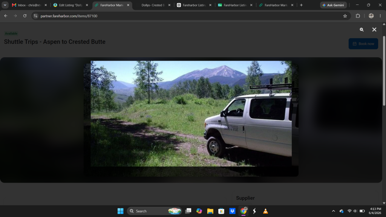Viewport: 386px width, 217px height.
Task: Launch Copilot from the taskbar
Action: (x=199, y=211)
